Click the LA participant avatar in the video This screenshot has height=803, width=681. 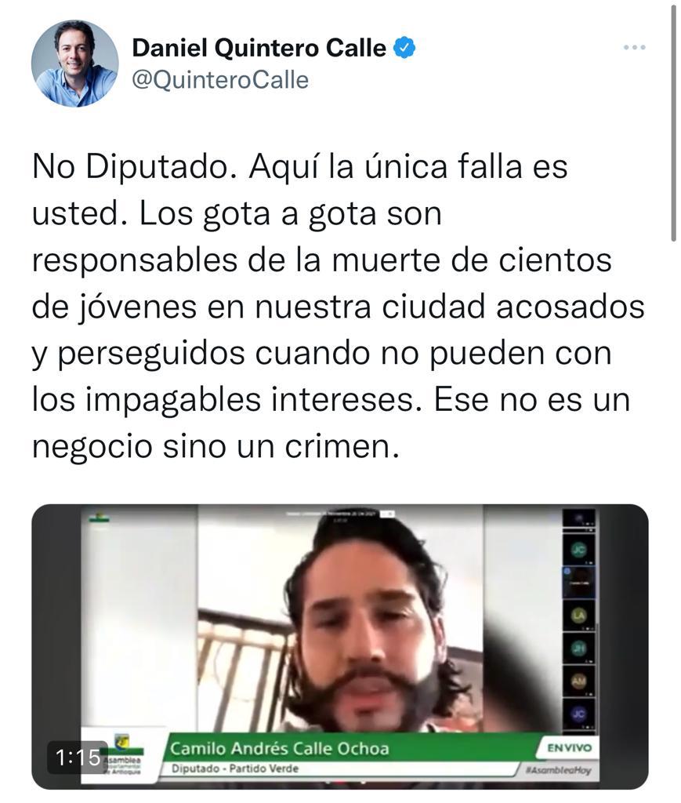(x=578, y=616)
